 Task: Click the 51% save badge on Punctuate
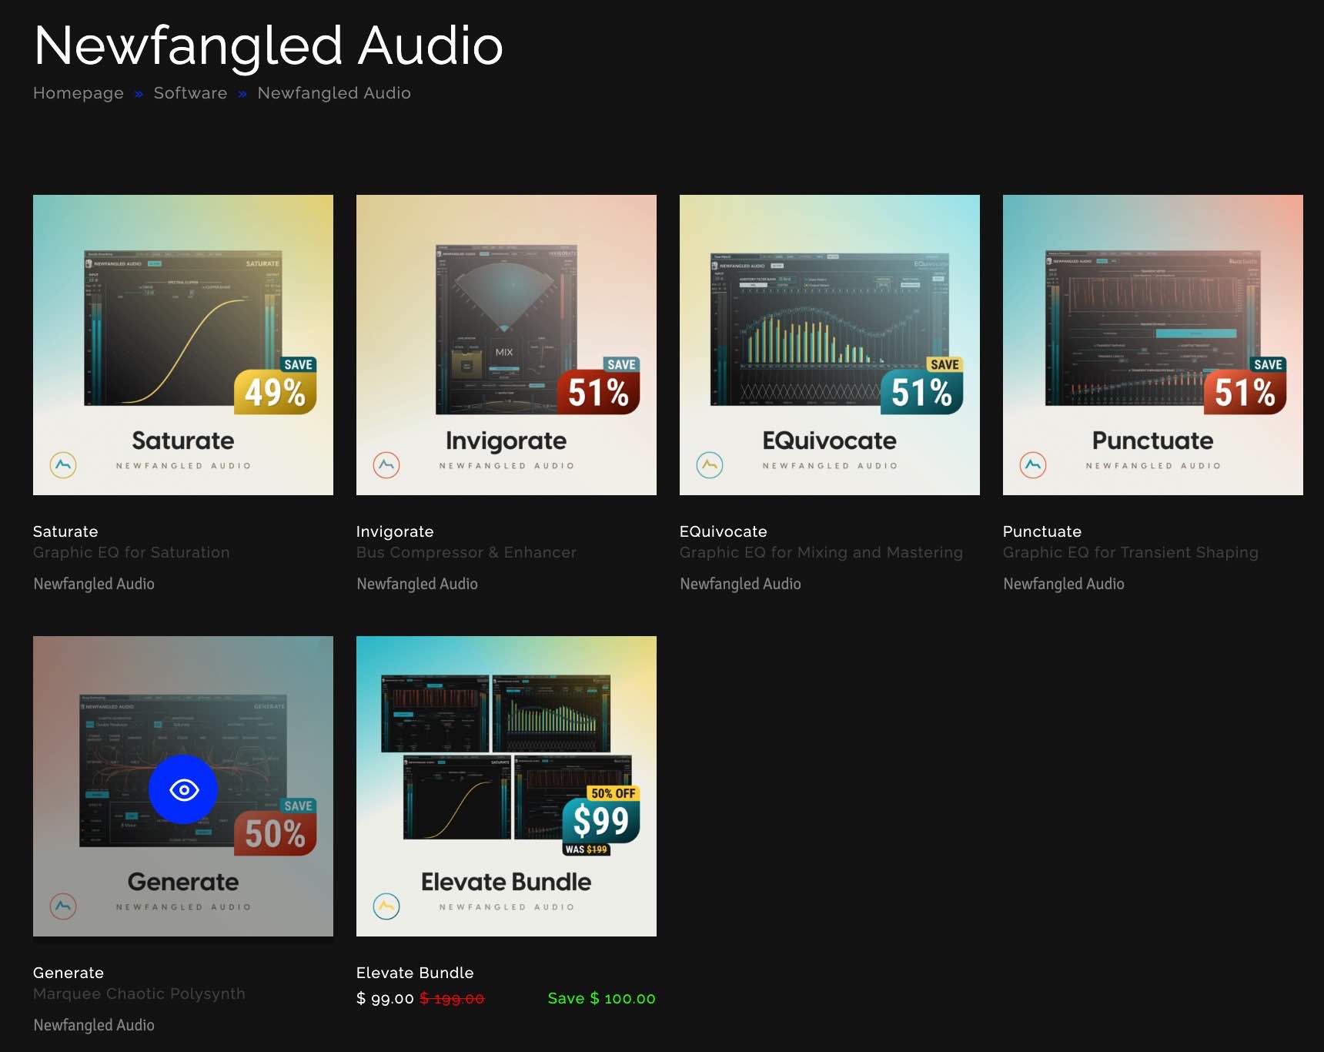[1245, 385]
